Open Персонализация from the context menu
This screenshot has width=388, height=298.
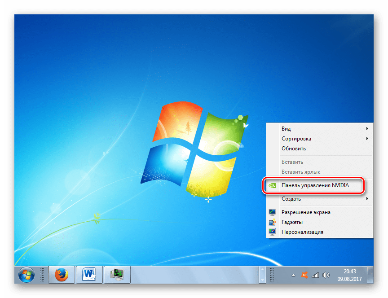pos(320,232)
